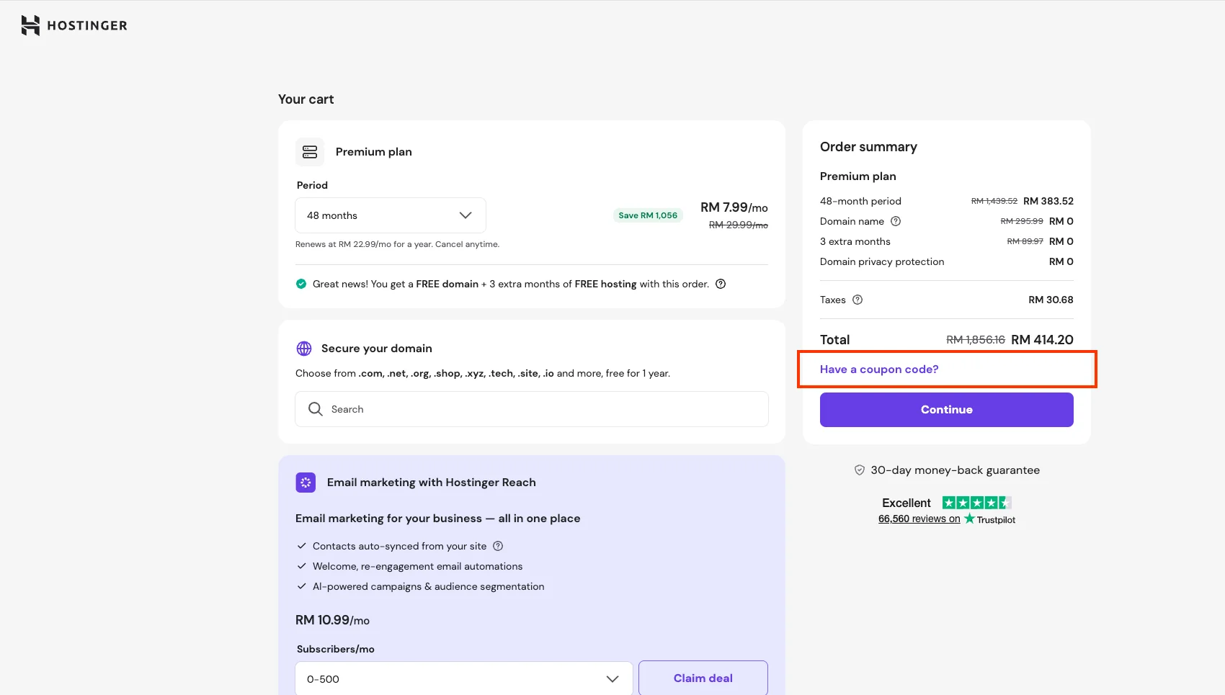Click the Claim deal button
This screenshot has width=1225, height=695.
pos(703,678)
